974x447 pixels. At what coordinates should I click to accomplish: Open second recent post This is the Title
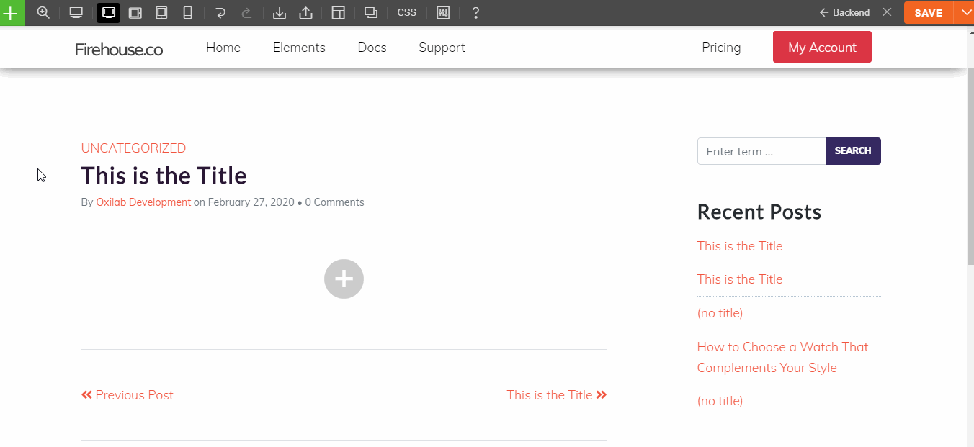pos(740,279)
